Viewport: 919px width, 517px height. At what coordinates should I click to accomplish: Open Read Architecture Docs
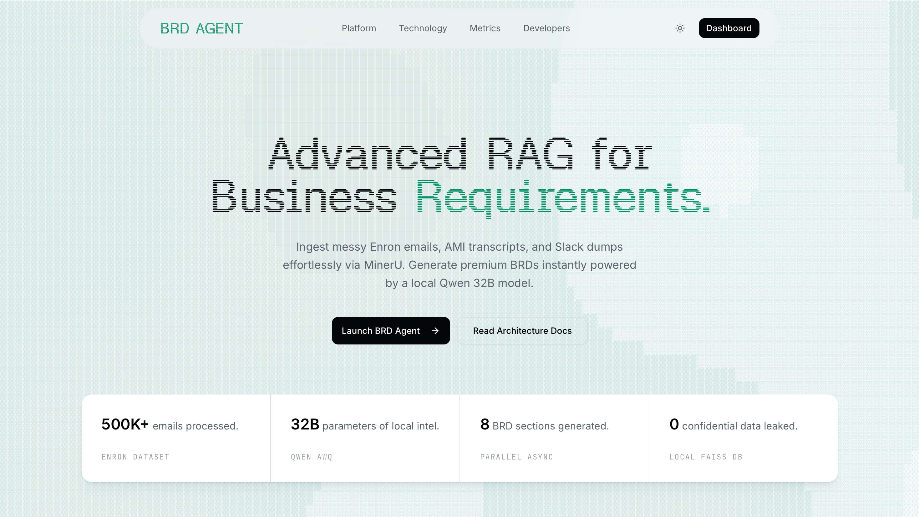point(522,330)
